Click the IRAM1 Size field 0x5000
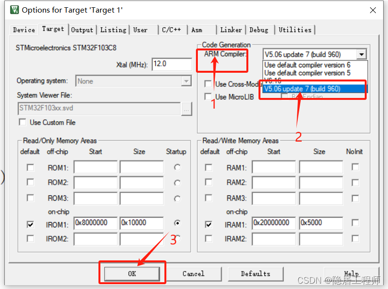 [x=321, y=223]
